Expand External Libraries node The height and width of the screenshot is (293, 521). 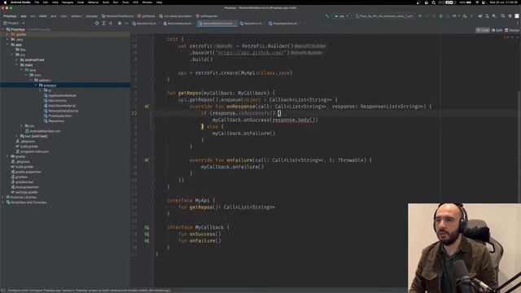(3, 197)
